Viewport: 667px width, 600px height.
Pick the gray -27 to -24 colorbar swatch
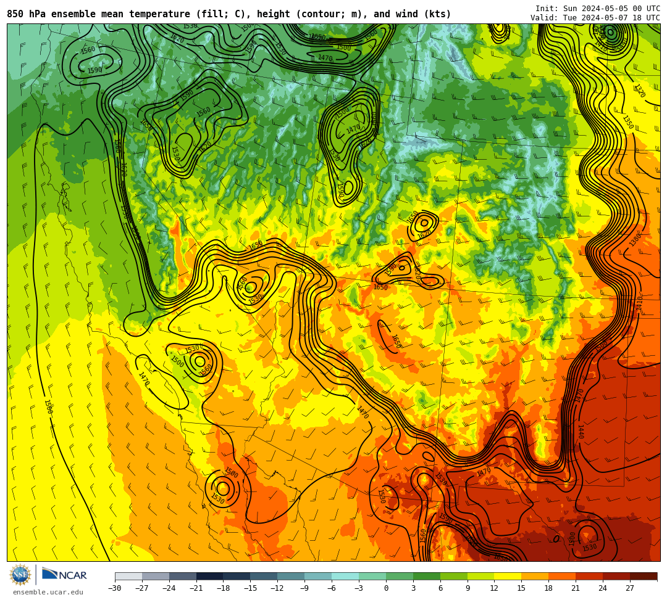(156, 576)
